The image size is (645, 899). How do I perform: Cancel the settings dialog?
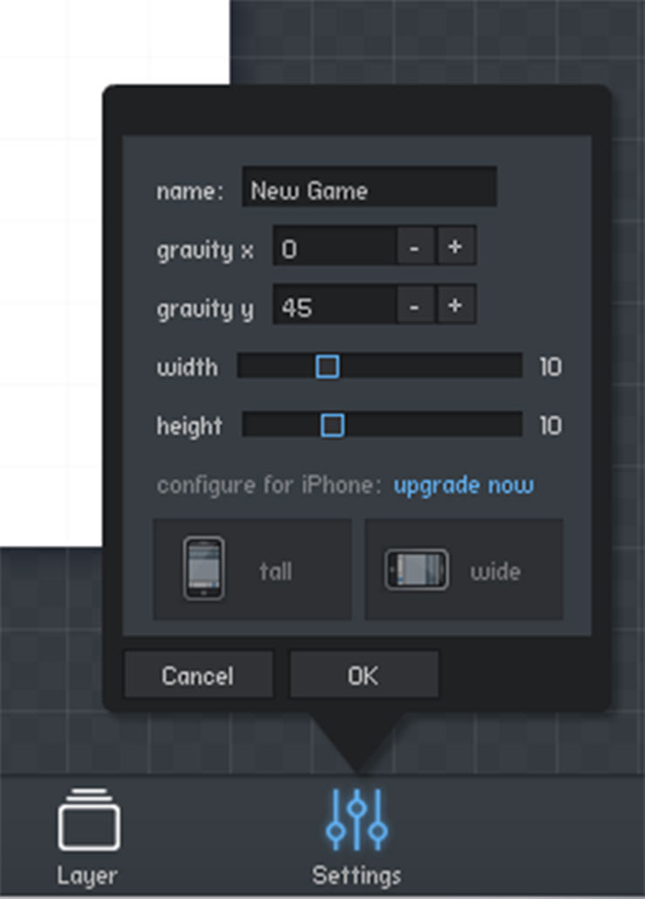pyautogui.click(x=198, y=674)
